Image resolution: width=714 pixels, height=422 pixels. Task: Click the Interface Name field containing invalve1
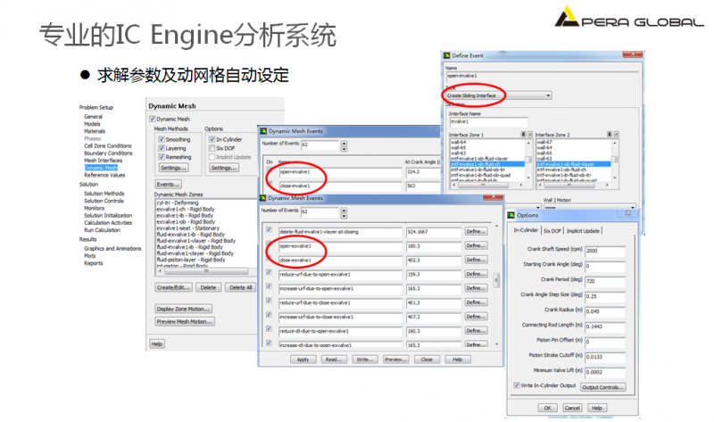[x=489, y=121]
